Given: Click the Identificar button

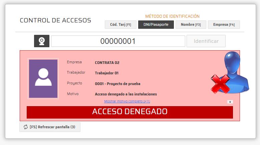Looking at the screenshot, I should [206, 41].
